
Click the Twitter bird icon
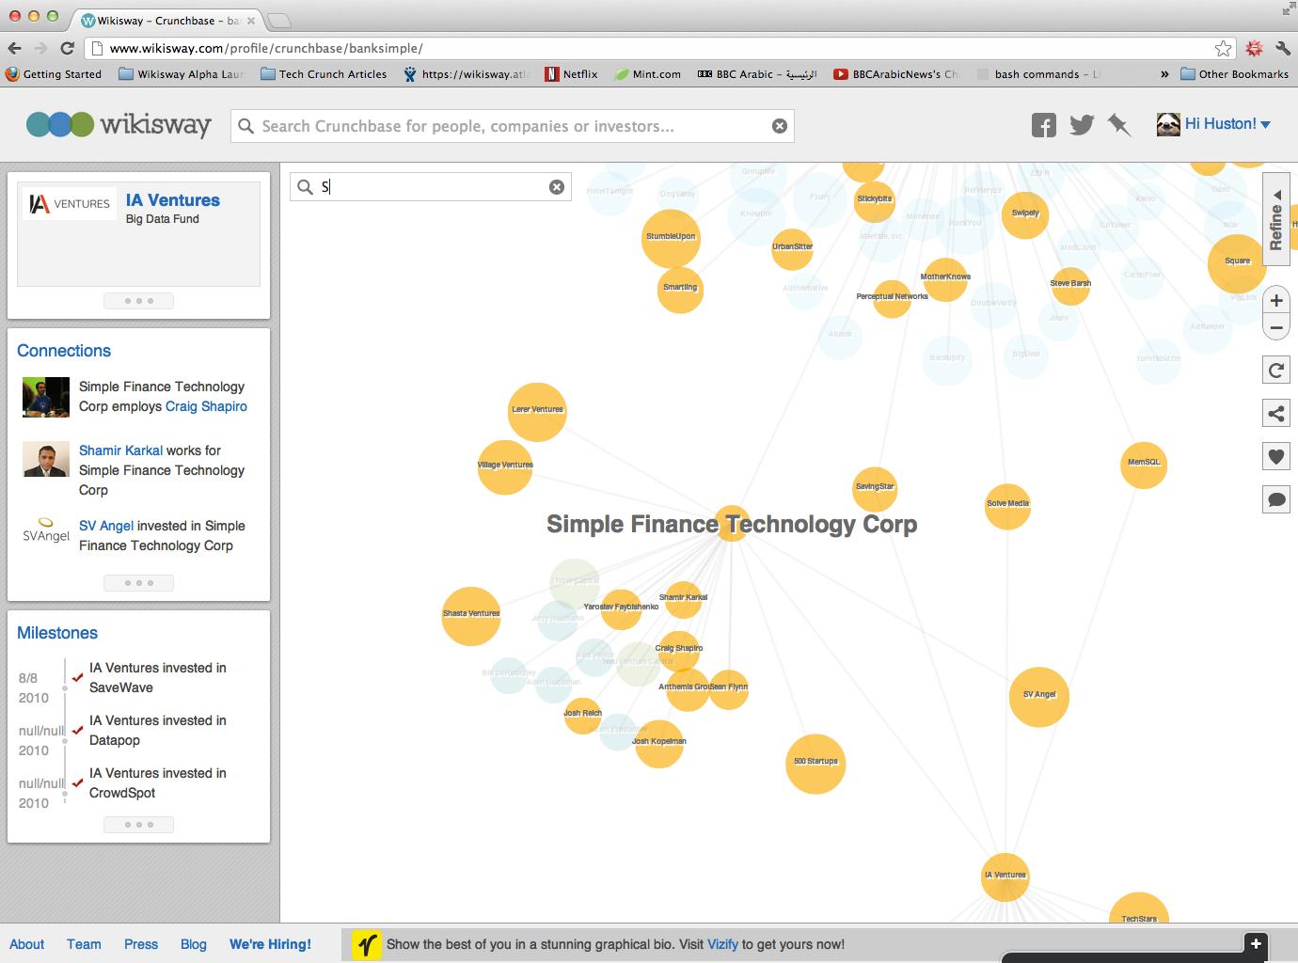tap(1082, 124)
